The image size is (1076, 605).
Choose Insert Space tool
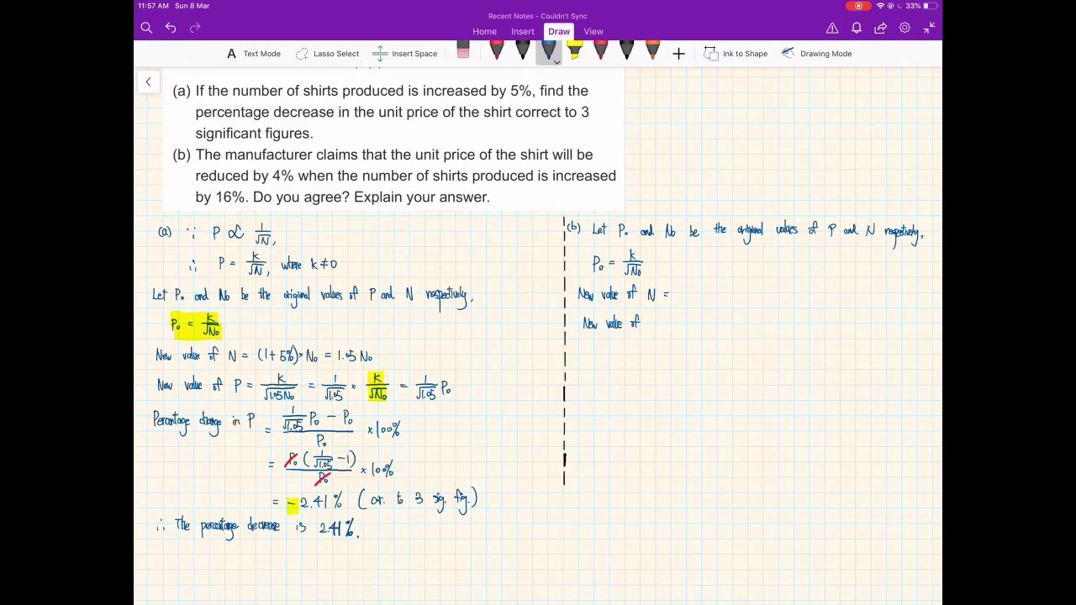[x=404, y=54]
